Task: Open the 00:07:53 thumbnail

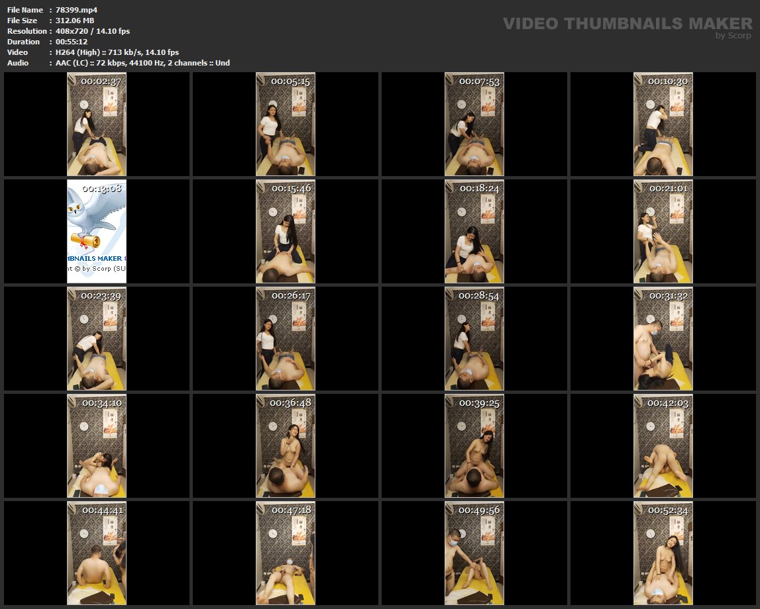Action: click(x=474, y=124)
